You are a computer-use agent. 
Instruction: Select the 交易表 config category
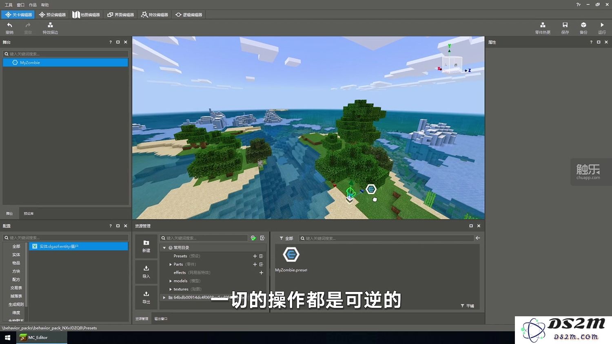click(x=16, y=288)
